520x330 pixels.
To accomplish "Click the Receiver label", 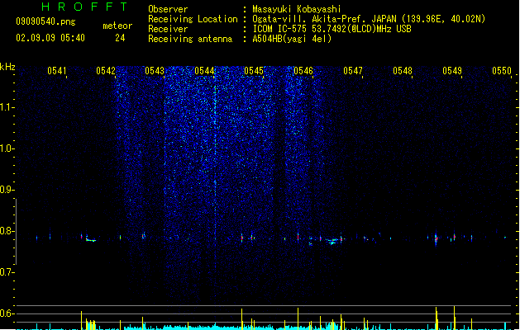I will pos(168,29).
